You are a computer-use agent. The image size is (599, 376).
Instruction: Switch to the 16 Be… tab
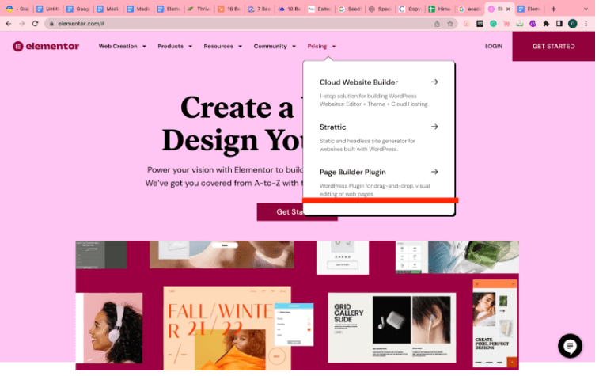(229, 9)
